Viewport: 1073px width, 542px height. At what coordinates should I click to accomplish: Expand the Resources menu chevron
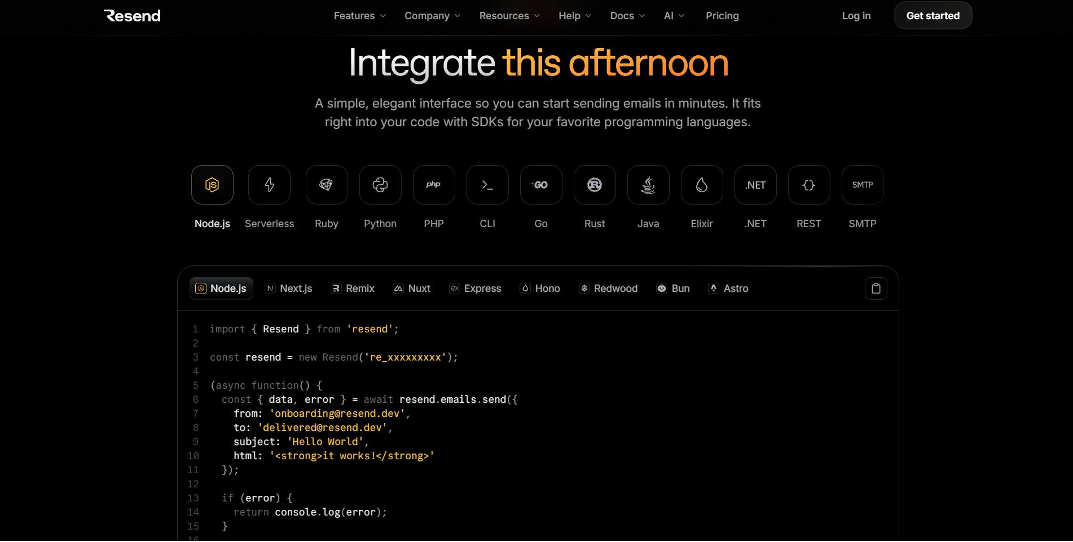point(537,16)
